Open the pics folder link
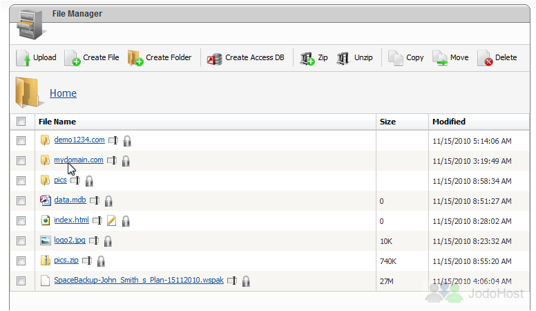 [x=60, y=180]
